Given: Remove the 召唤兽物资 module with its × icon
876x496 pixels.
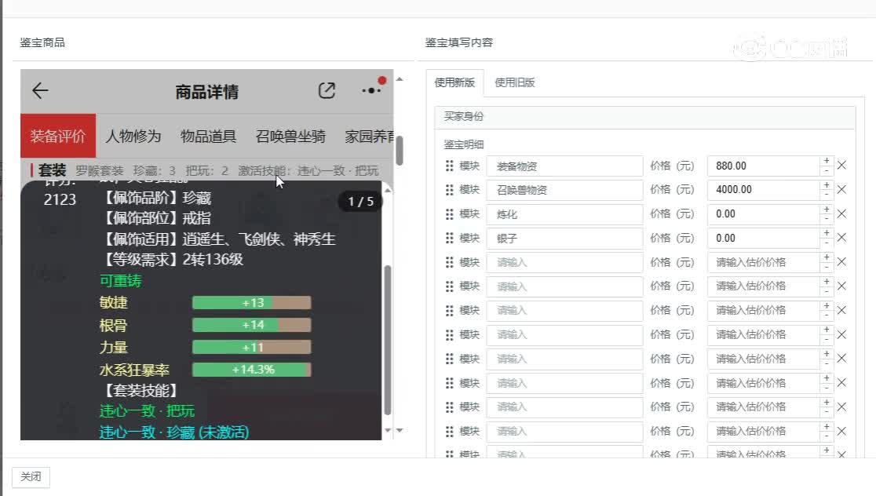Looking at the screenshot, I should point(842,190).
